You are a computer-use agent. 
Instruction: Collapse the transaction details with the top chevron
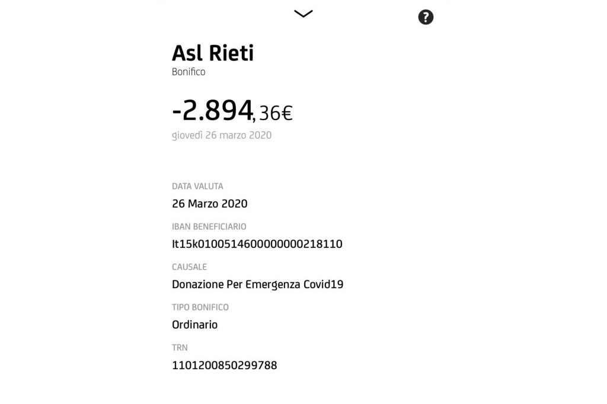pos(303,14)
